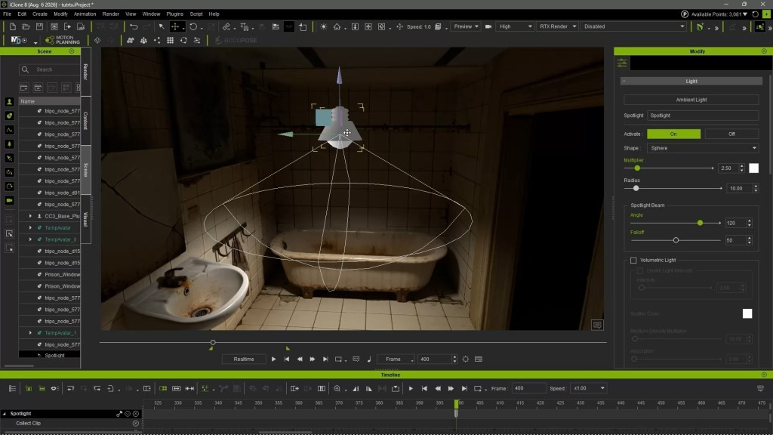Click the Frame mode button under the viewport
The width and height of the screenshot is (773, 435).
tap(396, 359)
